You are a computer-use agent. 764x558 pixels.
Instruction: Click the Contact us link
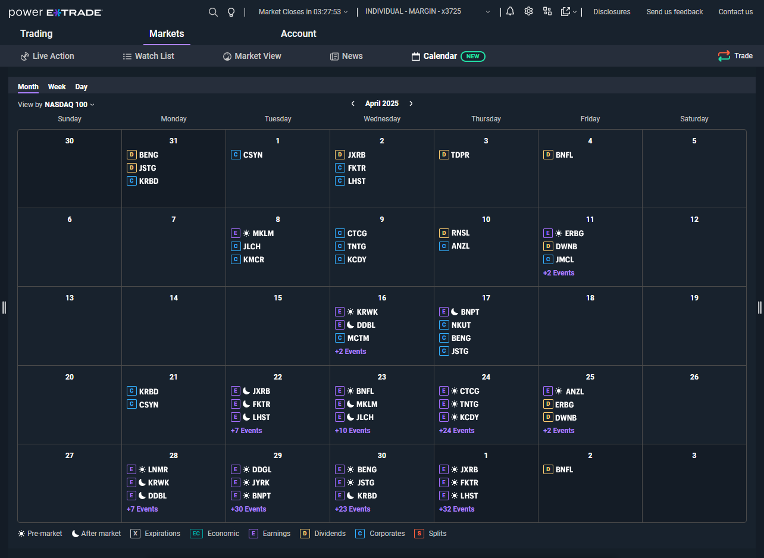pos(735,12)
